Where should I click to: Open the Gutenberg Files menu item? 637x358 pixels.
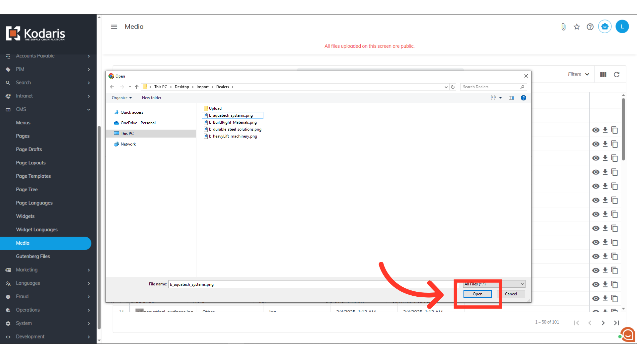[x=33, y=256]
